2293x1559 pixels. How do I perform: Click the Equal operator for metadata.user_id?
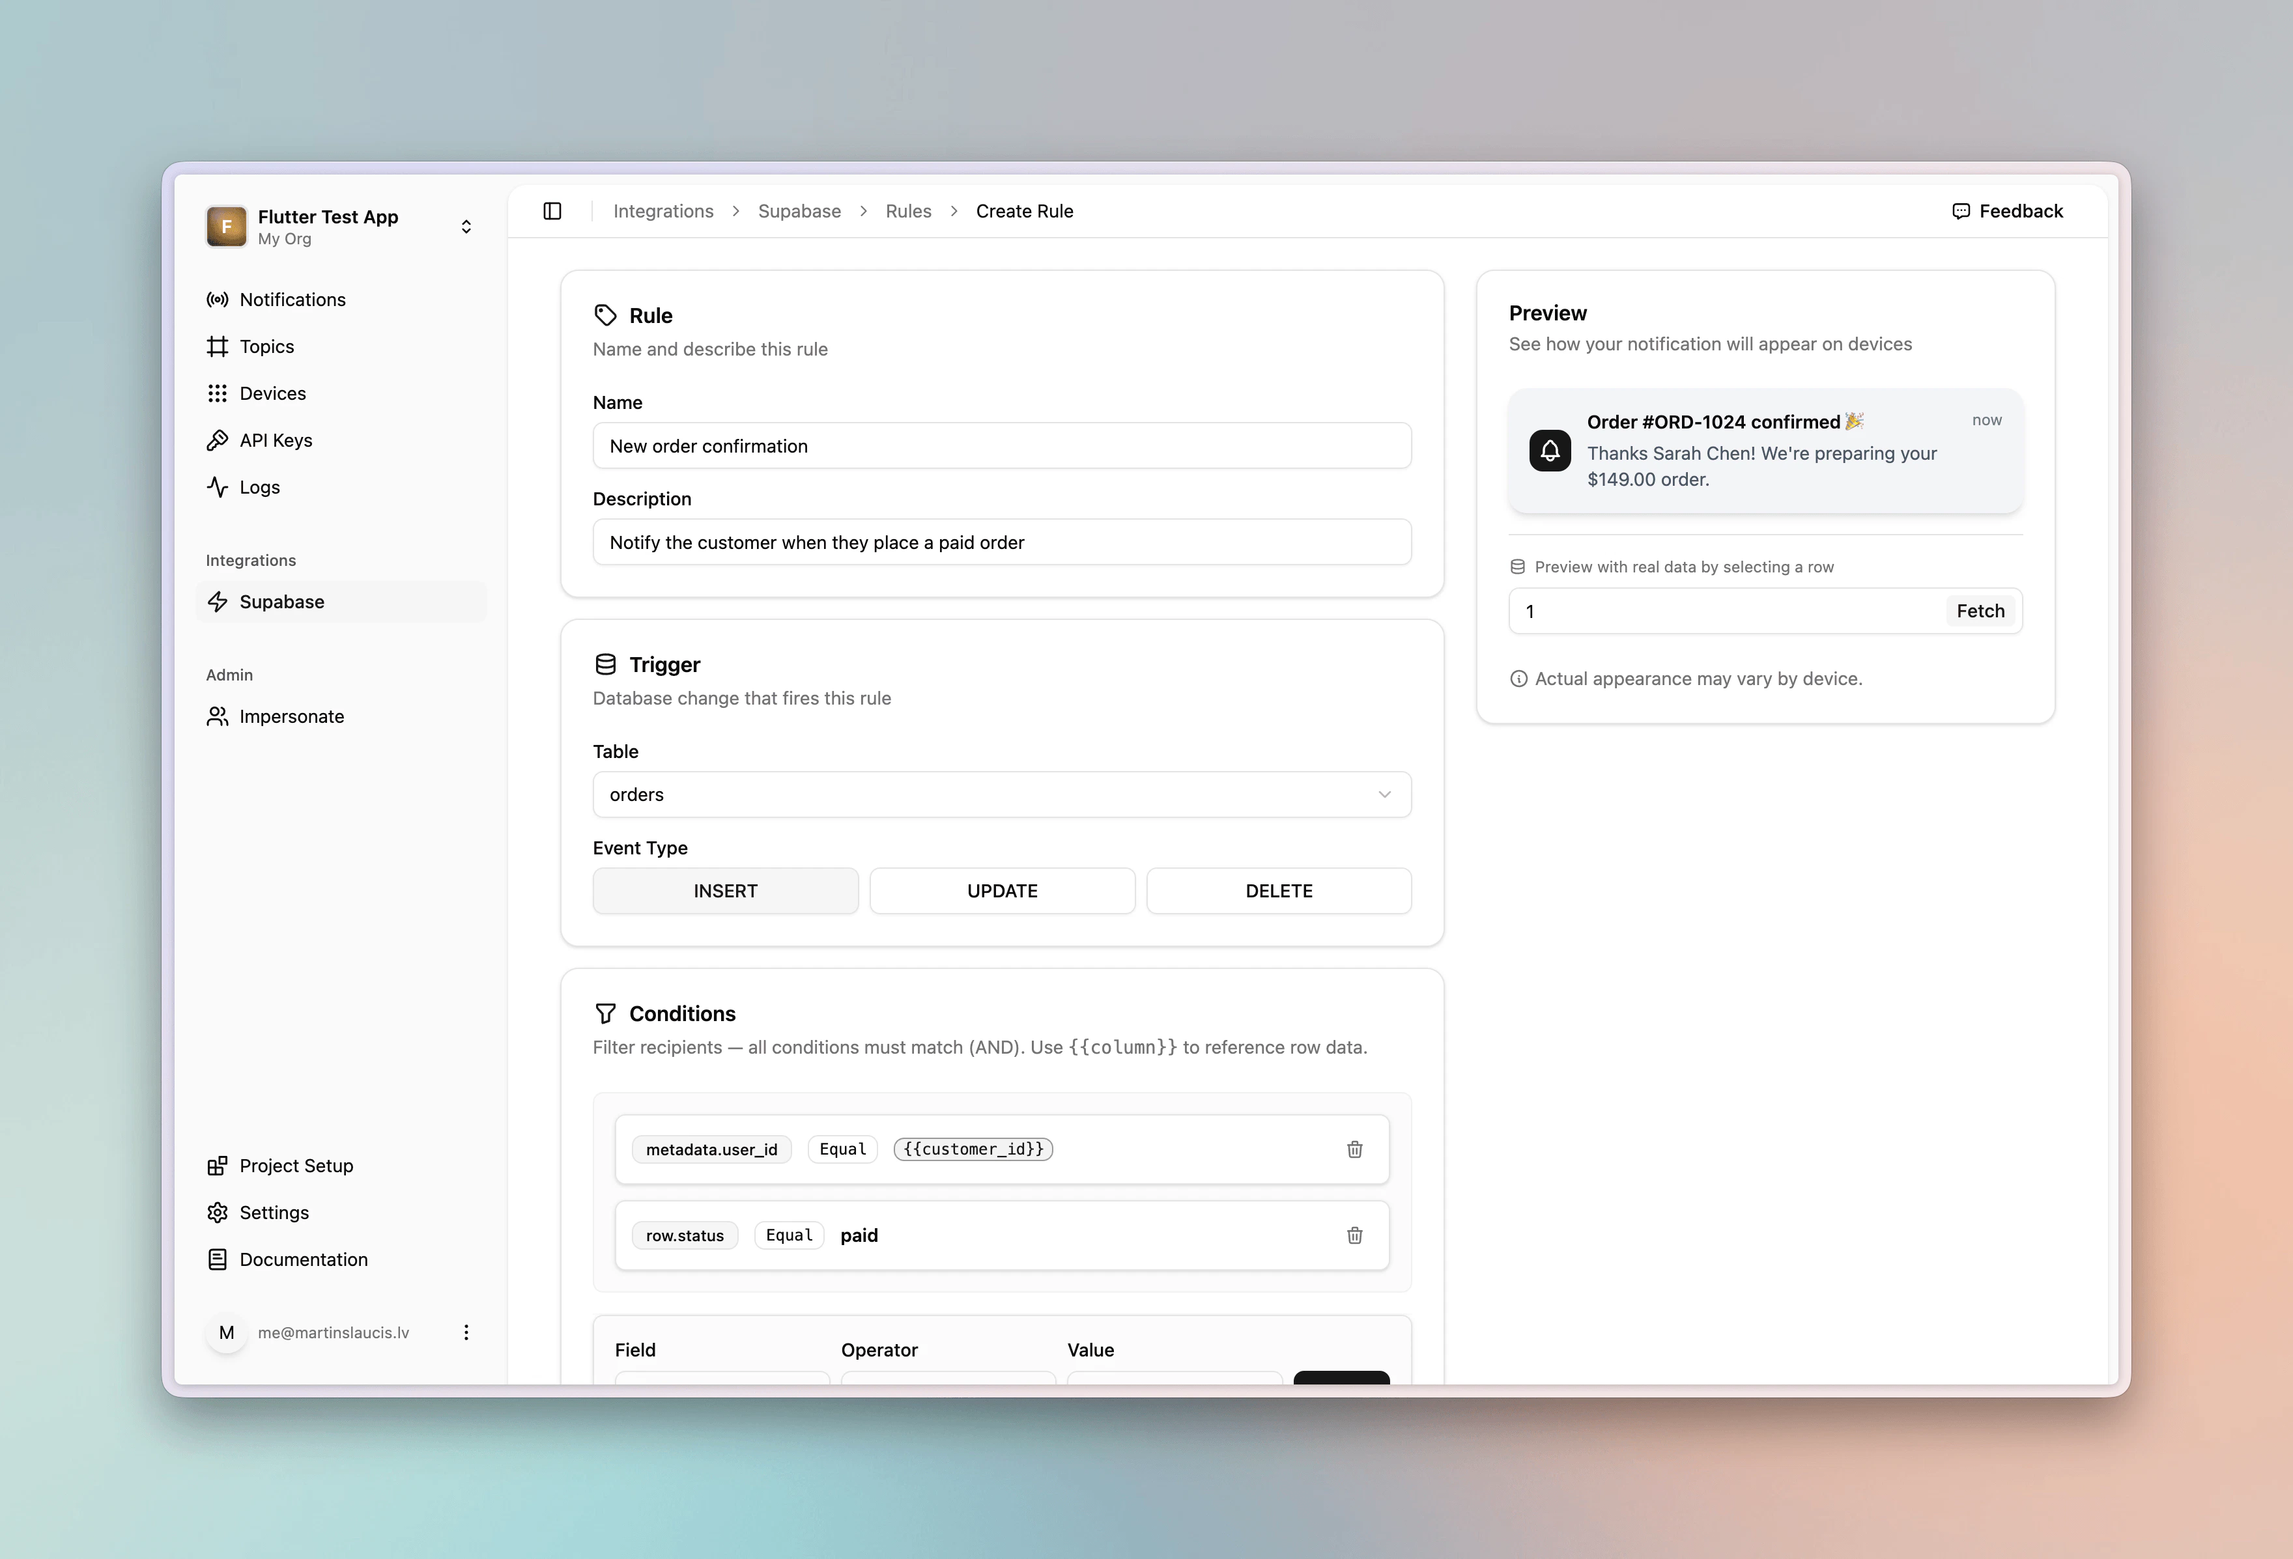pyautogui.click(x=842, y=1149)
